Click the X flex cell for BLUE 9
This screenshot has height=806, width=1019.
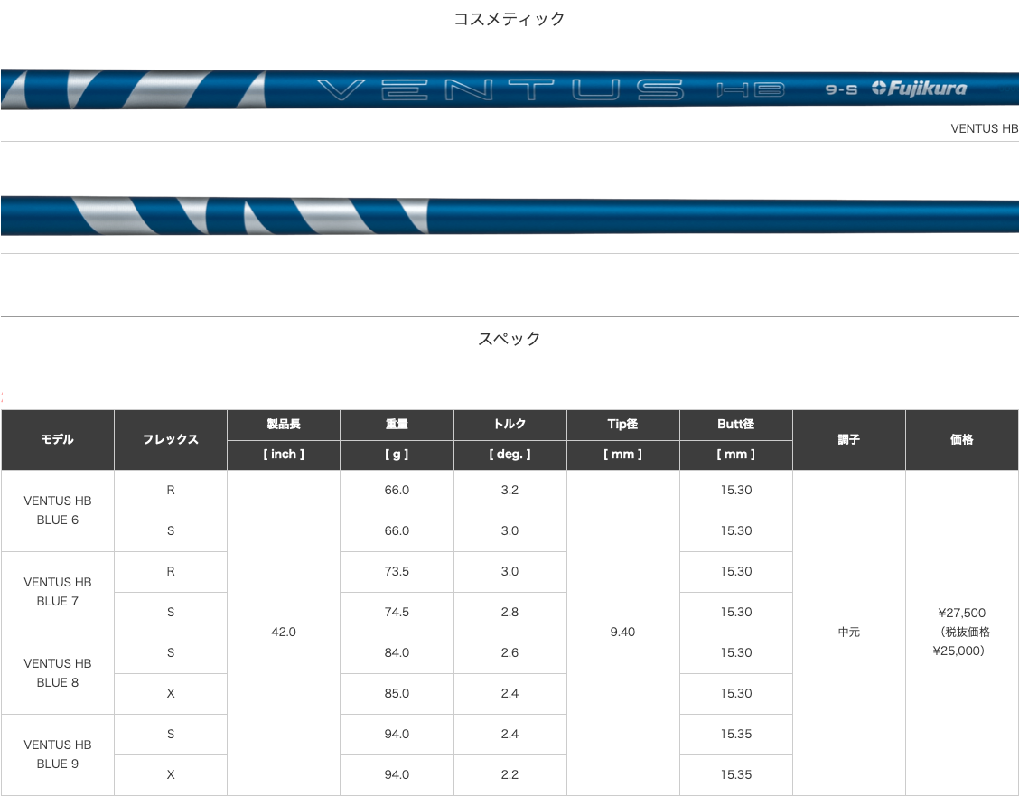pyautogui.click(x=170, y=774)
